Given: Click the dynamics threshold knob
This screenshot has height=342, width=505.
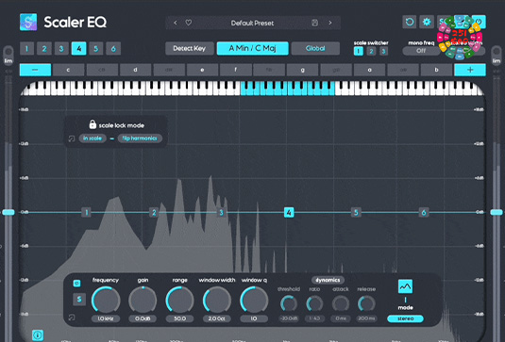Looking at the screenshot, I should click(289, 303).
